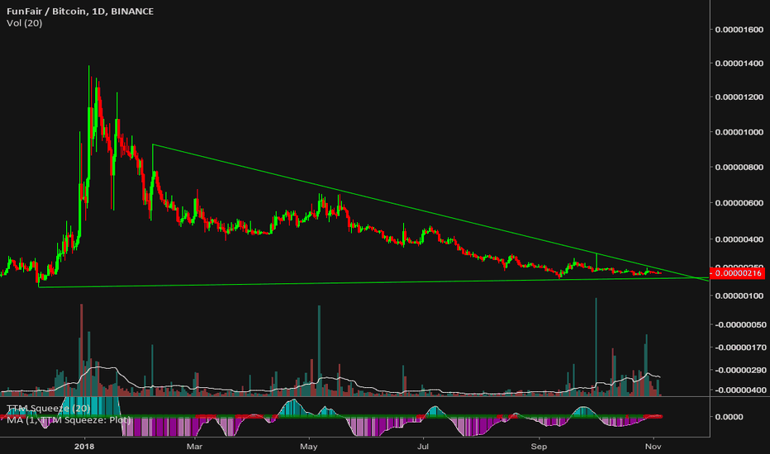770x454 pixels.
Task: Click the 0.00000600 price axis label
Action: pos(739,203)
